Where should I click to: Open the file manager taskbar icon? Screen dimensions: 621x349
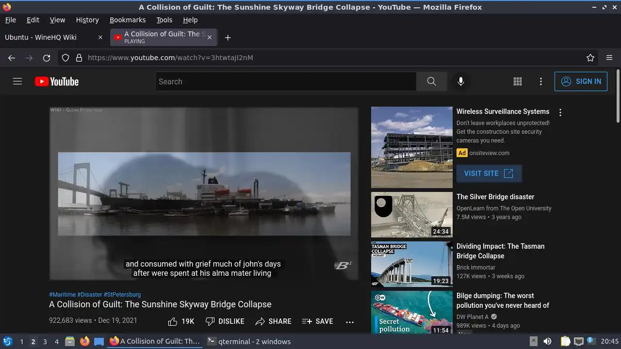[70, 341]
